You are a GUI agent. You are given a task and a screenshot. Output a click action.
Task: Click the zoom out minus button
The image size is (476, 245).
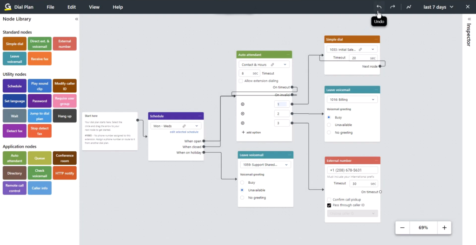(x=402, y=227)
